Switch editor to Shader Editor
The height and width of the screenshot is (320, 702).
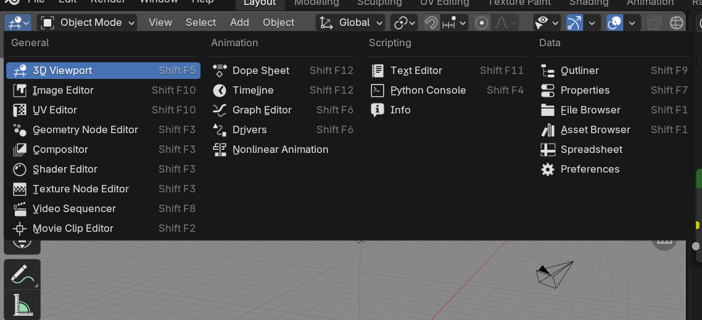(65, 169)
